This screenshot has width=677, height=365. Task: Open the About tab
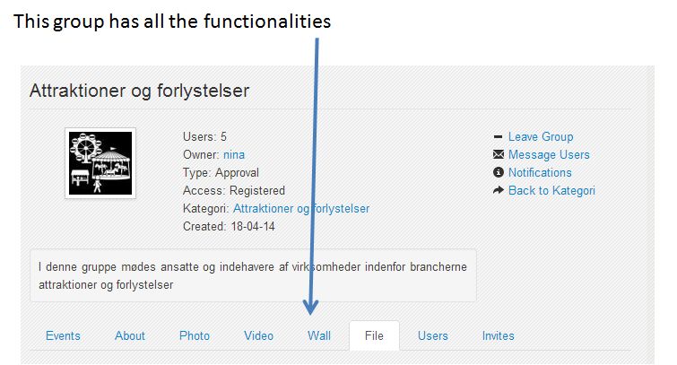point(129,335)
